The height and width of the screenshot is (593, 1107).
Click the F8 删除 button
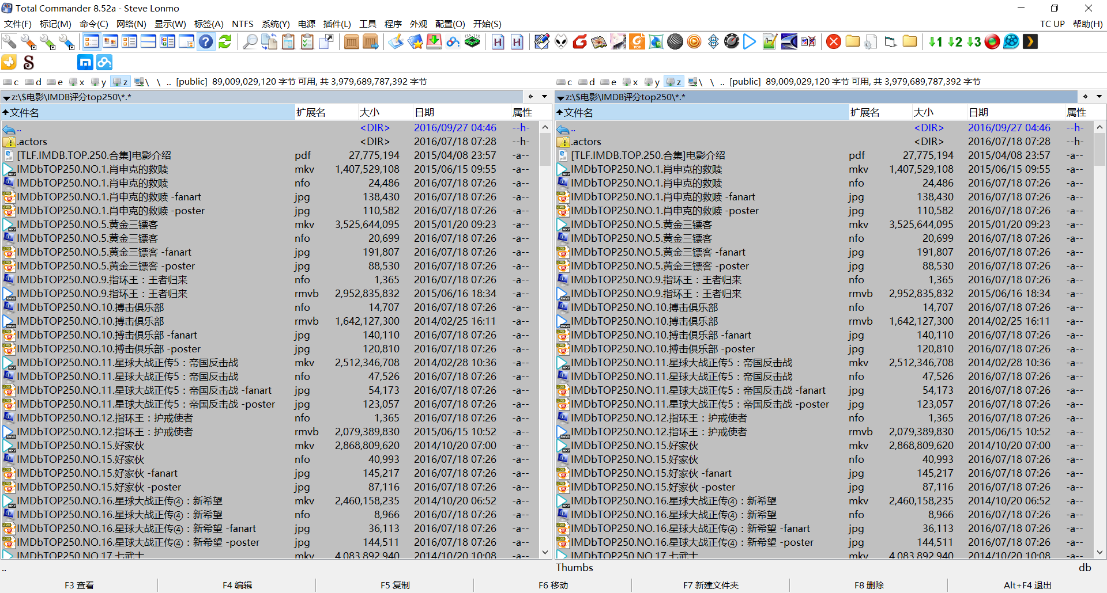(869, 585)
